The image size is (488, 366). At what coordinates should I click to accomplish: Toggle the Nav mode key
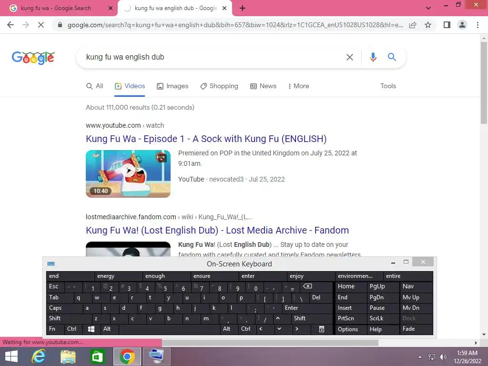(416, 286)
